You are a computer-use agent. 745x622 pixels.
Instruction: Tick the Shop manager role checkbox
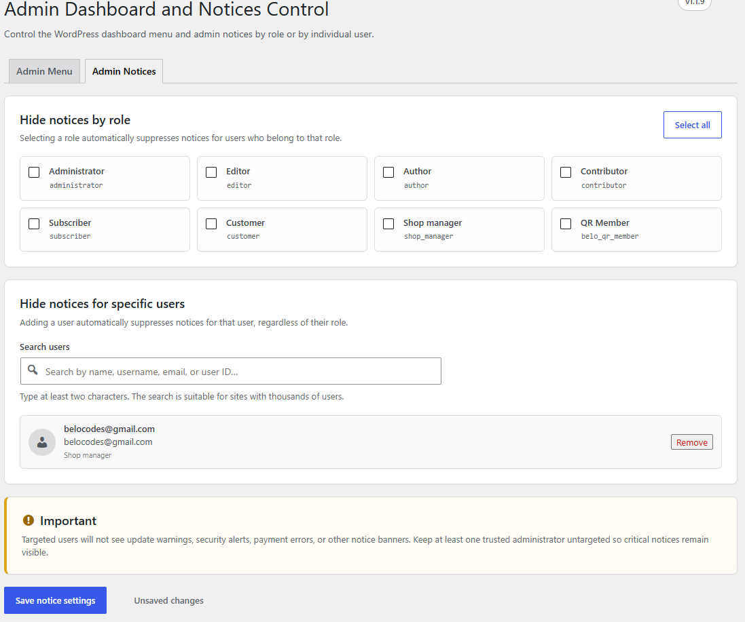coord(388,223)
